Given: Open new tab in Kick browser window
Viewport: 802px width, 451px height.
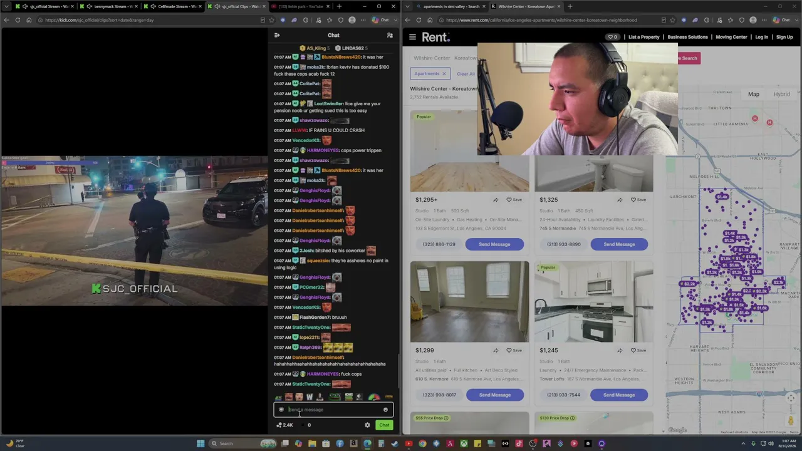Looking at the screenshot, I should (x=339, y=6).
